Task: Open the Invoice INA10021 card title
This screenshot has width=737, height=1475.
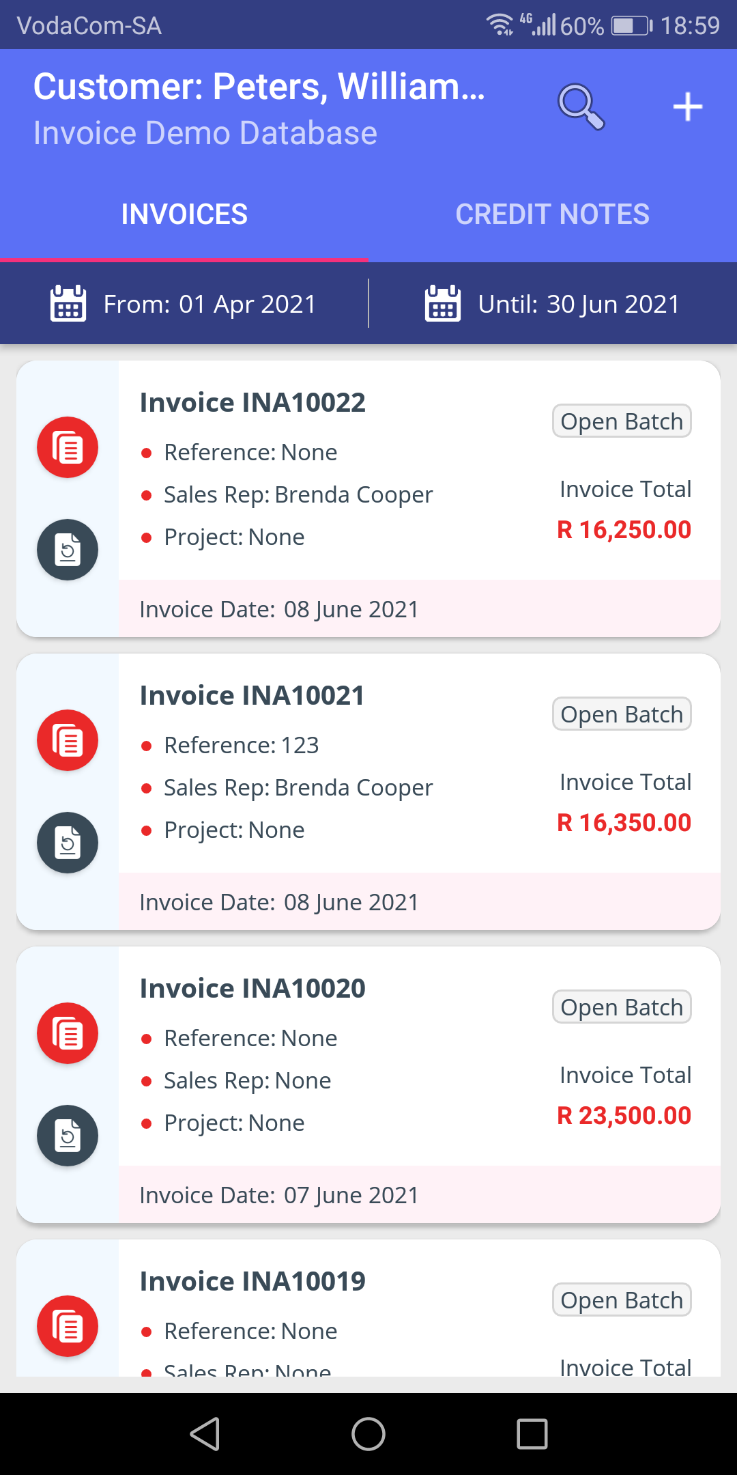Action: click(252, 696)
